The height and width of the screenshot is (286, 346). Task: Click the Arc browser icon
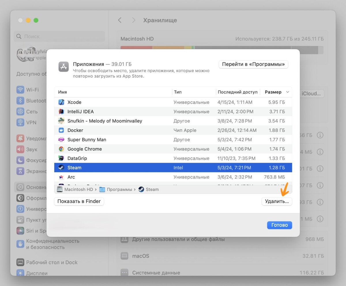[61, 177]
